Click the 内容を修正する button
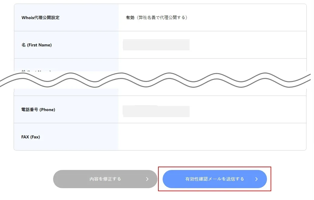 (105, 179)
